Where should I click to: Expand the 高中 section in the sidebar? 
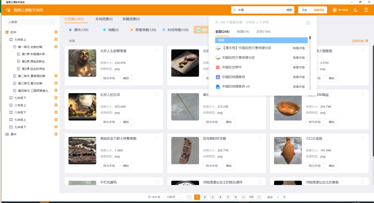click(56, 134)
